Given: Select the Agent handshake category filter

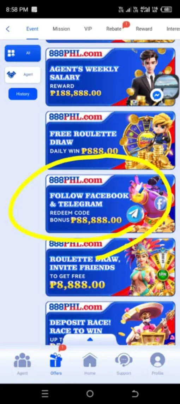Looking at the screenshot, I should coord(23,75).
